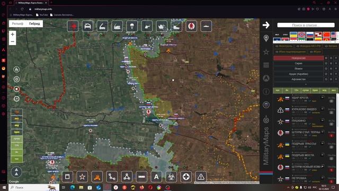339x191 pixels.
Task: Open the info section in the sidebar
Action: [x=266, y=91]
